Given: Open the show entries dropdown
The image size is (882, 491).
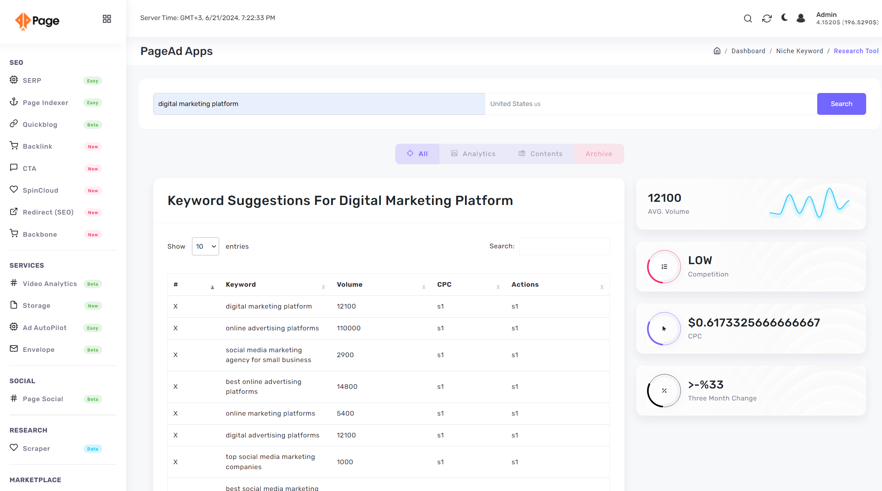Looking at the screenshot, I should [205, 246].
